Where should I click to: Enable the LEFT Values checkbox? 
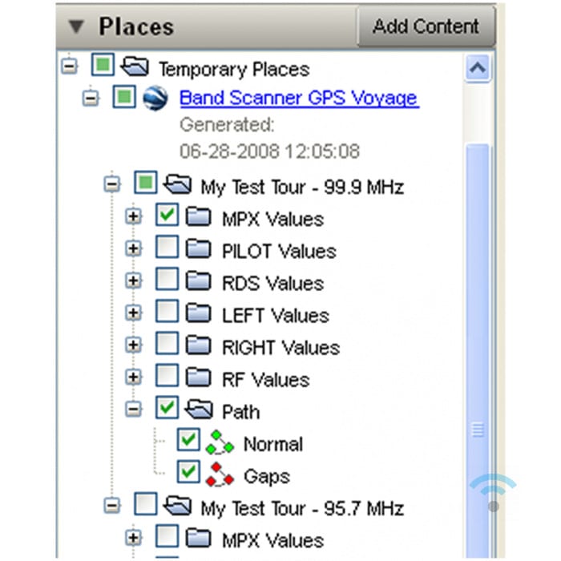pyautogui.click(x=167, y=313)
